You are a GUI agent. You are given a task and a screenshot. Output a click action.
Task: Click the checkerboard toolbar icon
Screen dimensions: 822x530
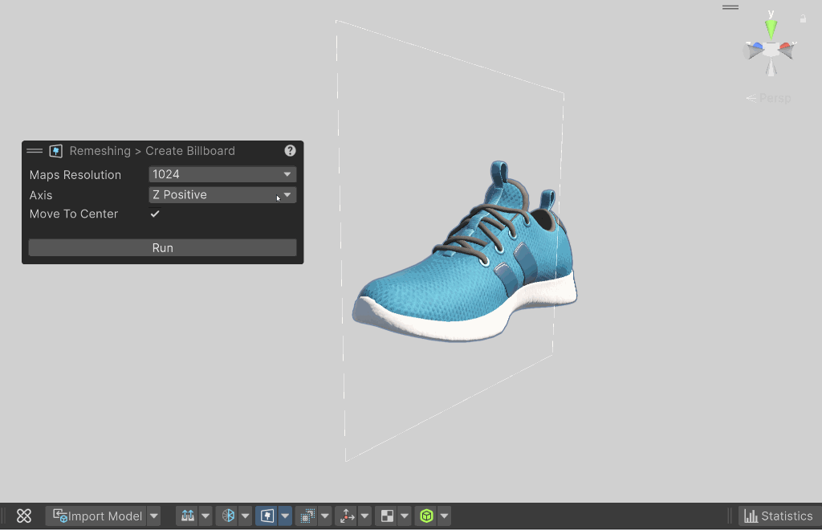pyautogui.click(x=387, y=516)
